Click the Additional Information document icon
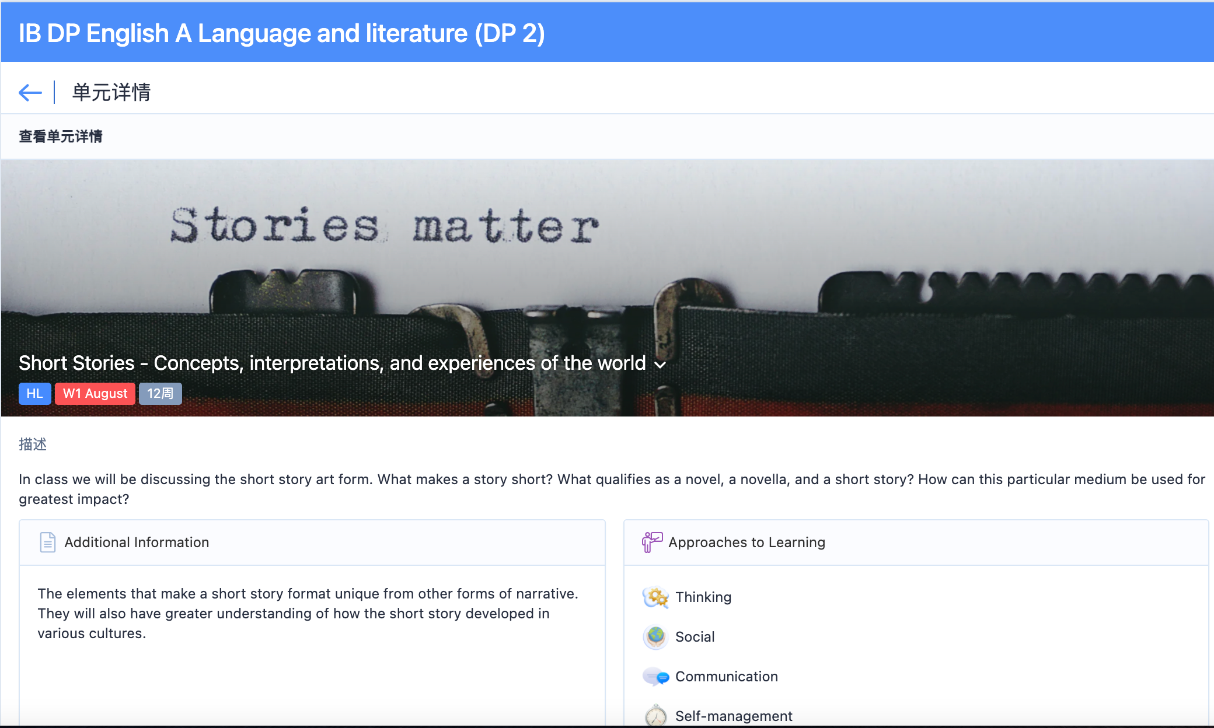Viewport: 1214px width, 728px height. click(48, 542)
